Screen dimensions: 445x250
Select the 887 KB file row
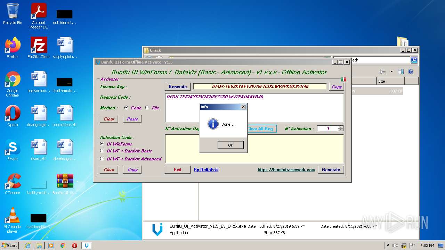(377, 91)
